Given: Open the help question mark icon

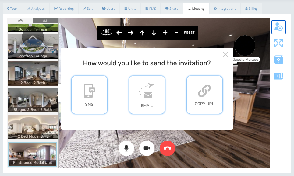Looking at the screenshot, I should [x=278, y=60].
